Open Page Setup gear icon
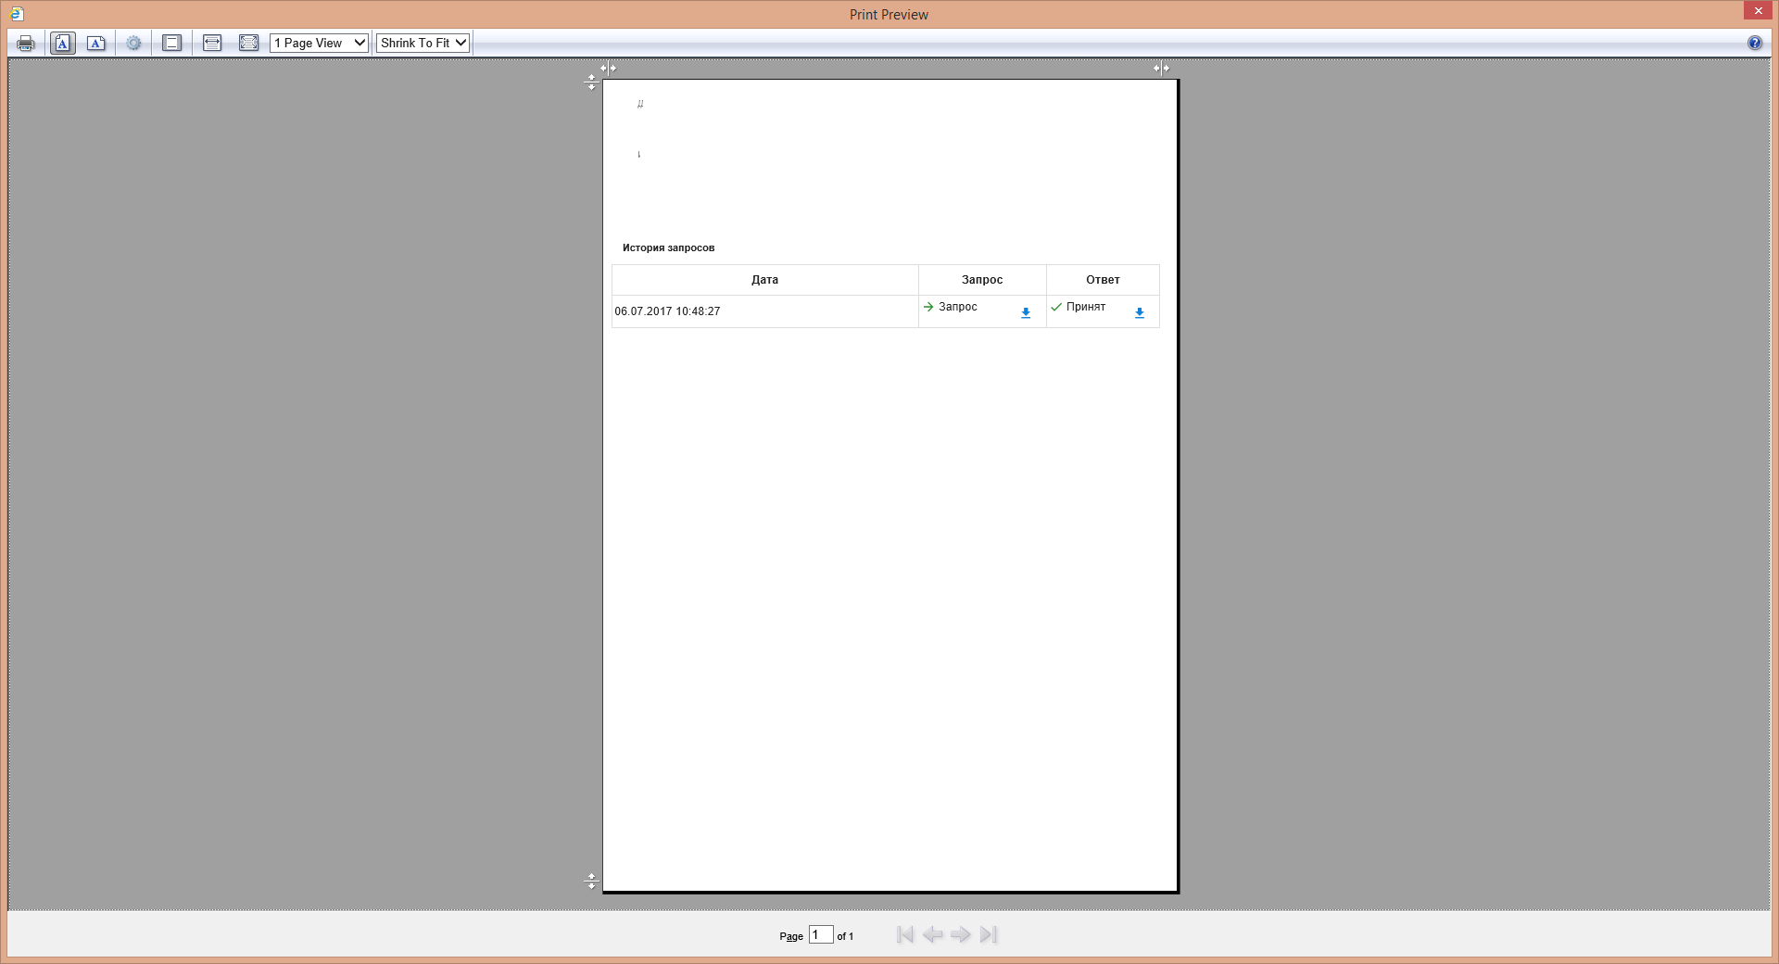Screen dimensions: 1779x964 134,44
